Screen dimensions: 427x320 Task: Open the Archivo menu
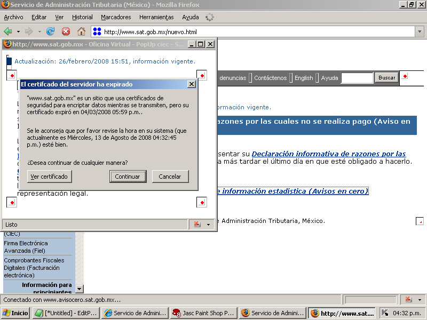coord(13,17)
